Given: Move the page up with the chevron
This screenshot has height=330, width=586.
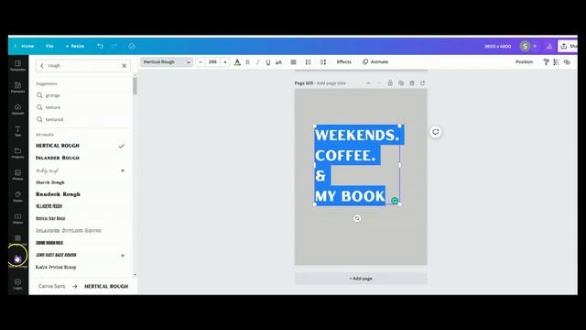Looking at the screenshot, I should (x=368, y=83).
